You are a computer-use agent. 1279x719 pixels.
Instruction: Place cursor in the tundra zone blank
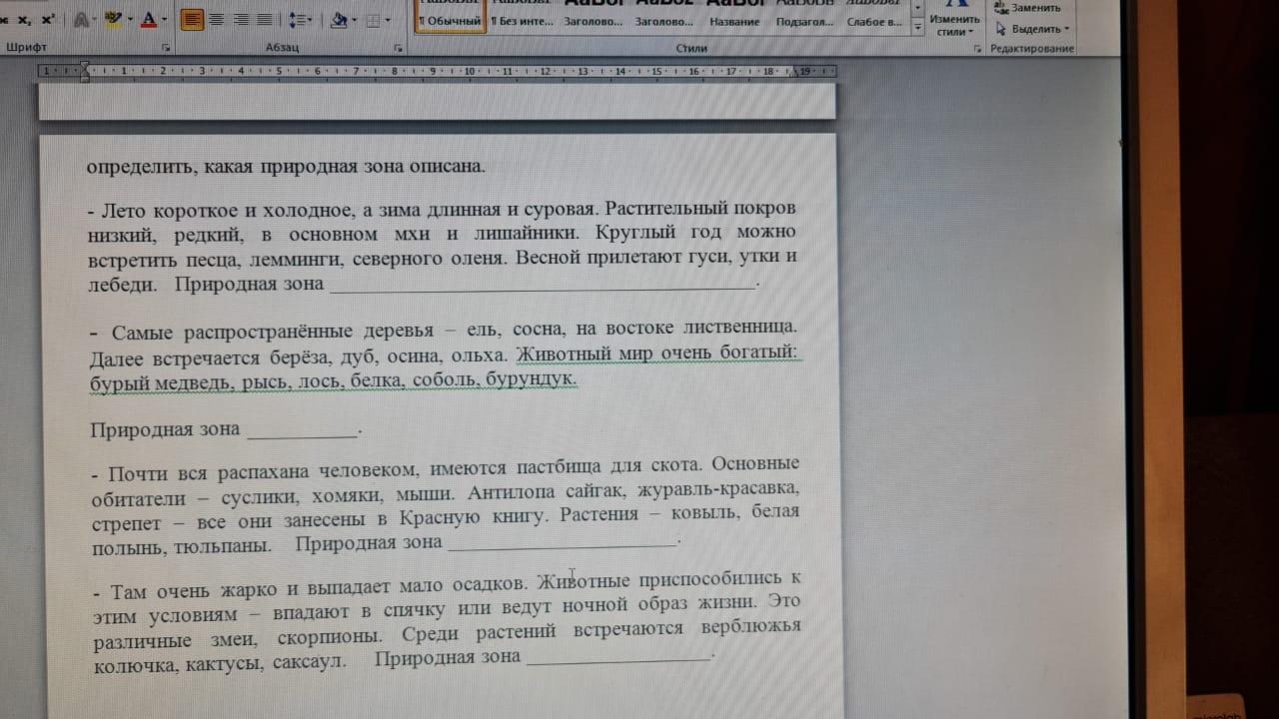click(x=543, y=284)
